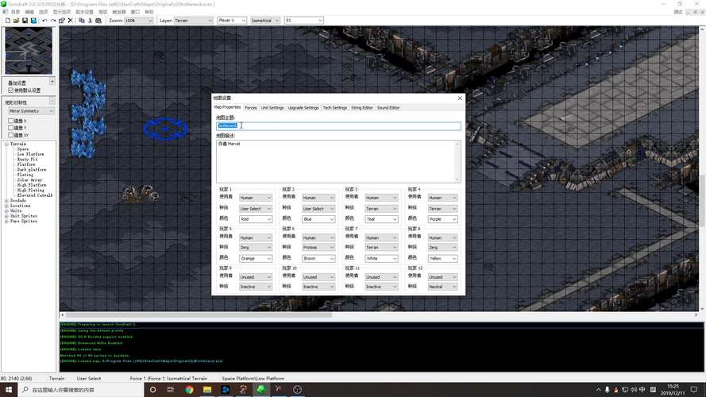Open player 4 Purple color dropdown
The width and height of the screenshot is (706, 397).
[442, 219]
